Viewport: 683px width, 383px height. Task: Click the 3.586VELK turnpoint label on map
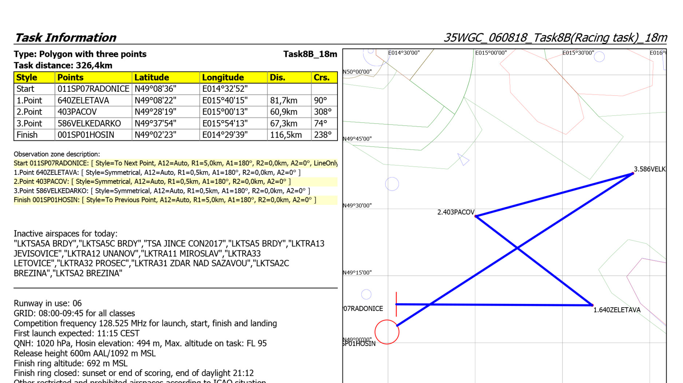pos(649,169)
